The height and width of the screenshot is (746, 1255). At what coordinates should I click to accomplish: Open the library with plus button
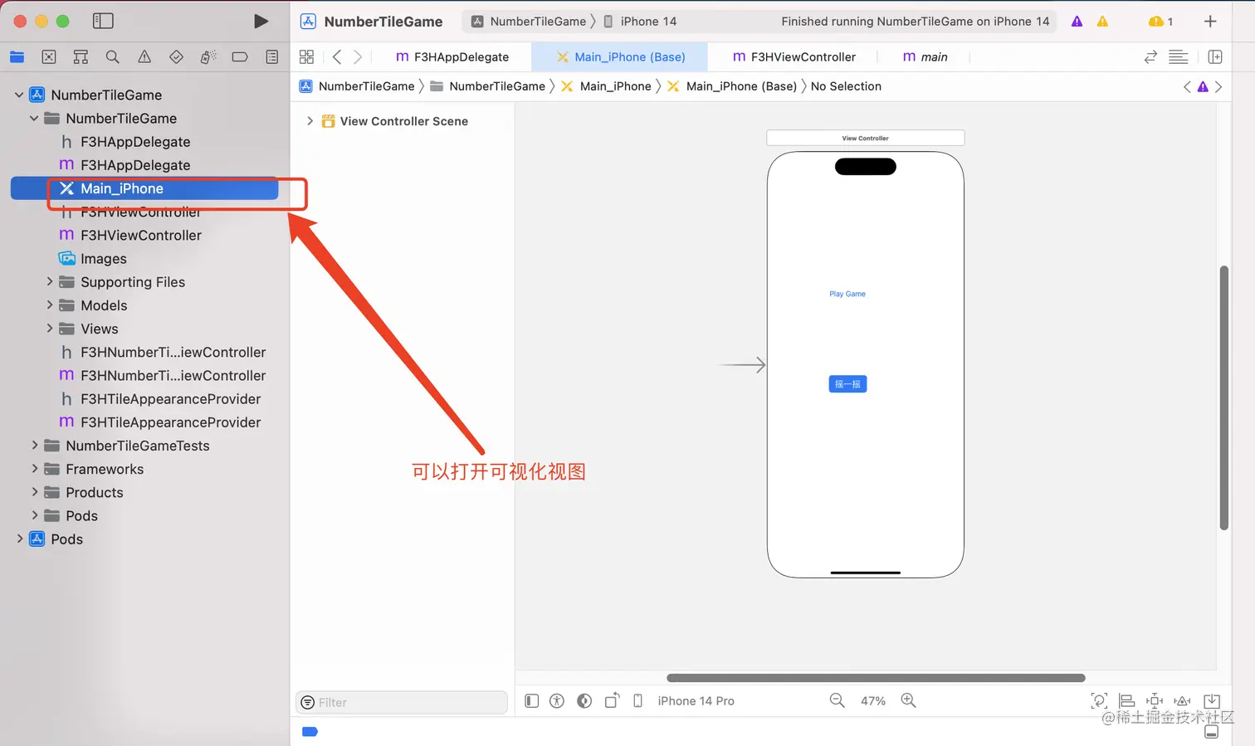[1210, 21]
